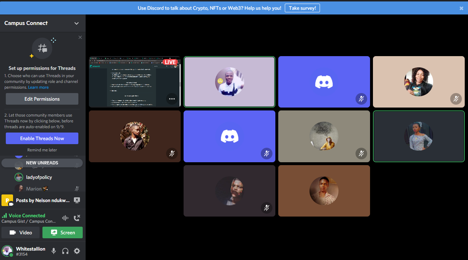Open the LIVE screen share thumbnail
This screenshot has height=260, width=468.
tap(135, 82)
